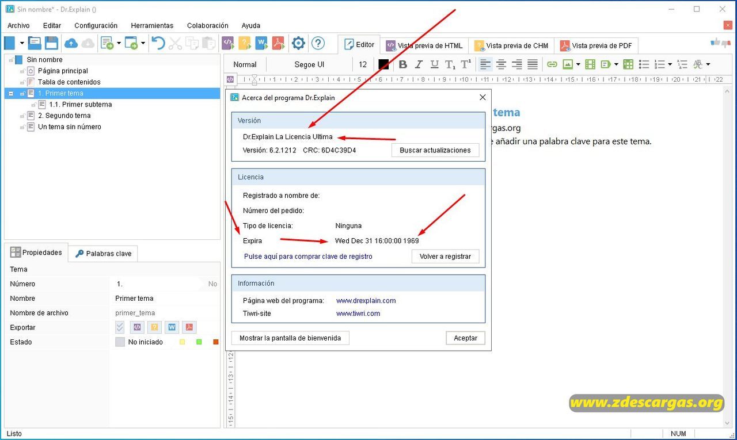Open a project with the folder toolbar icon
Image resolution: width=737 pixels, height=440 pixels.
35,43
